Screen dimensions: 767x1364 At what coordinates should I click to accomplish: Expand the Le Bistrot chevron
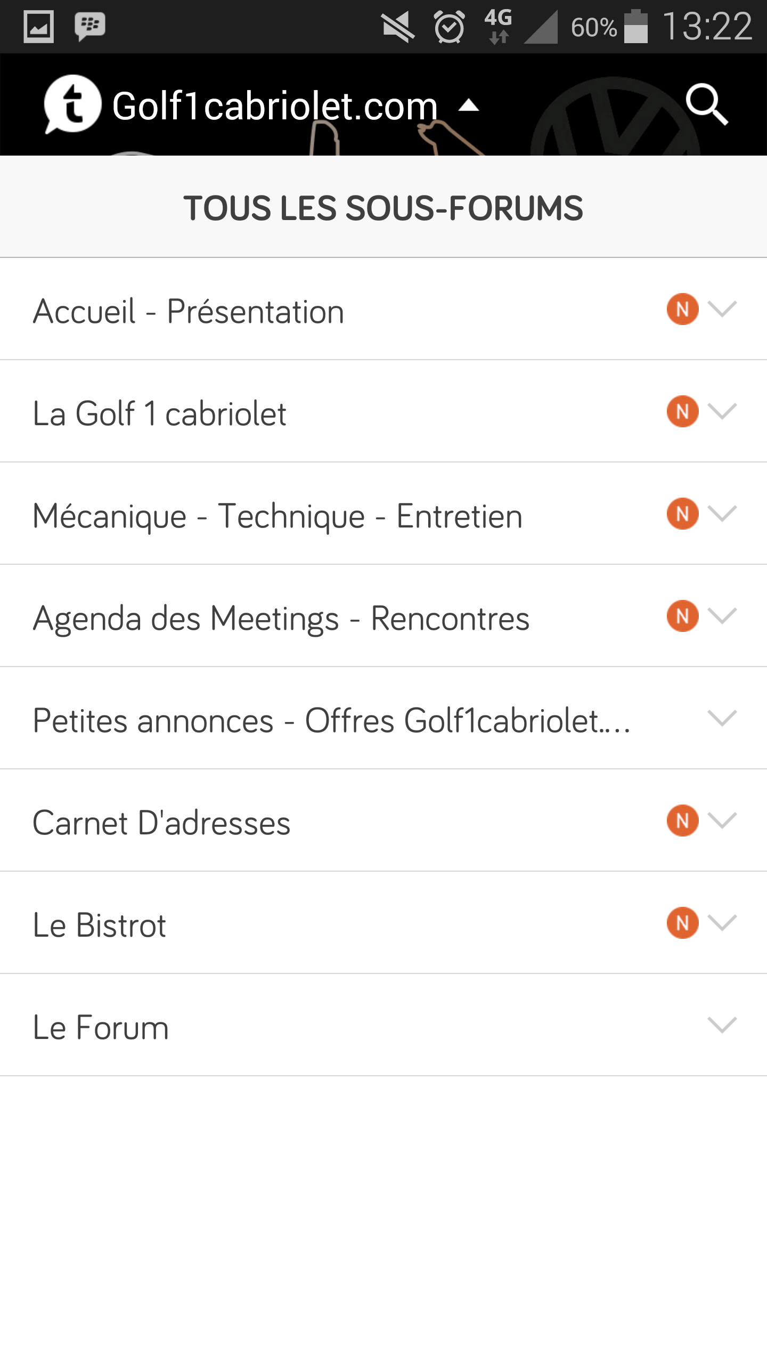click(722, 923)
